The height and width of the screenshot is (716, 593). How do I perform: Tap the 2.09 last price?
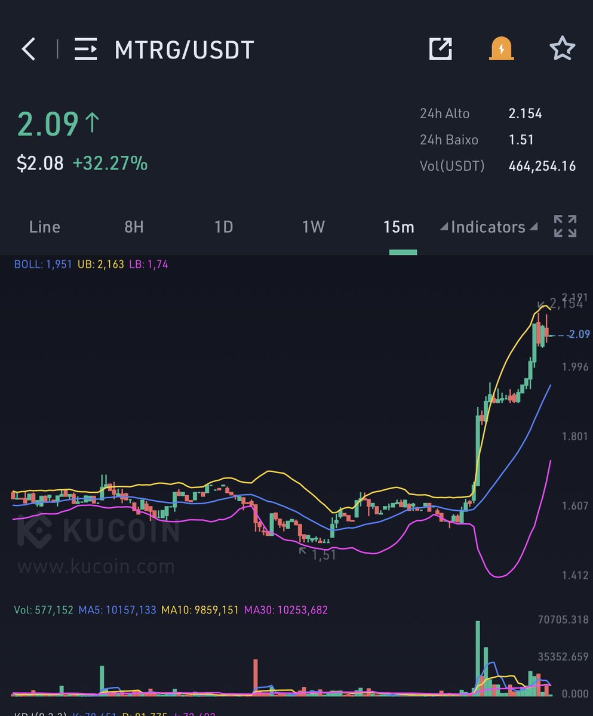point(48,124)
